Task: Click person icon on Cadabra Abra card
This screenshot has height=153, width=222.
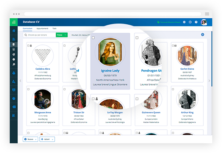Action: click(31, 46)
